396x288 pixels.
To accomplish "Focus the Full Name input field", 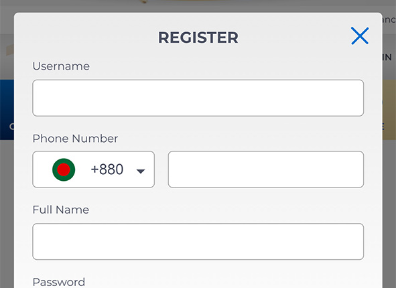I will point(198,242).
